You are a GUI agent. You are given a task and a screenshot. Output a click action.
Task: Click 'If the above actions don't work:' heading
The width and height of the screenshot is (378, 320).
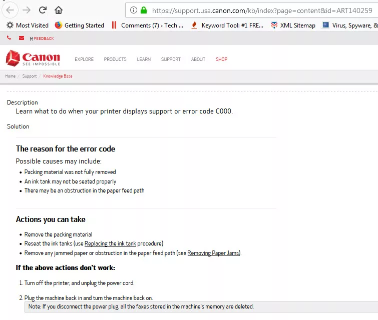(65, 268)
